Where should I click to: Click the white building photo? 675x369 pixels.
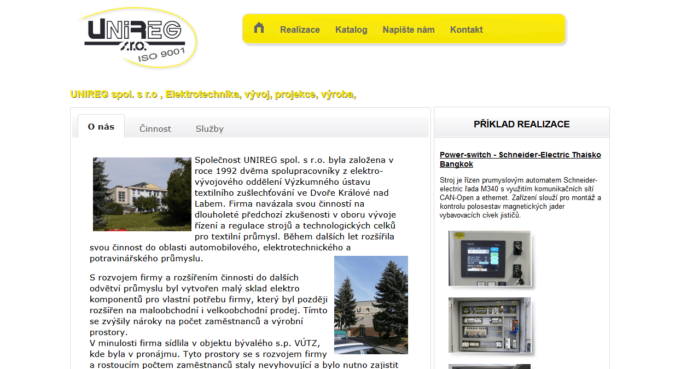click(x=142, y=194)
